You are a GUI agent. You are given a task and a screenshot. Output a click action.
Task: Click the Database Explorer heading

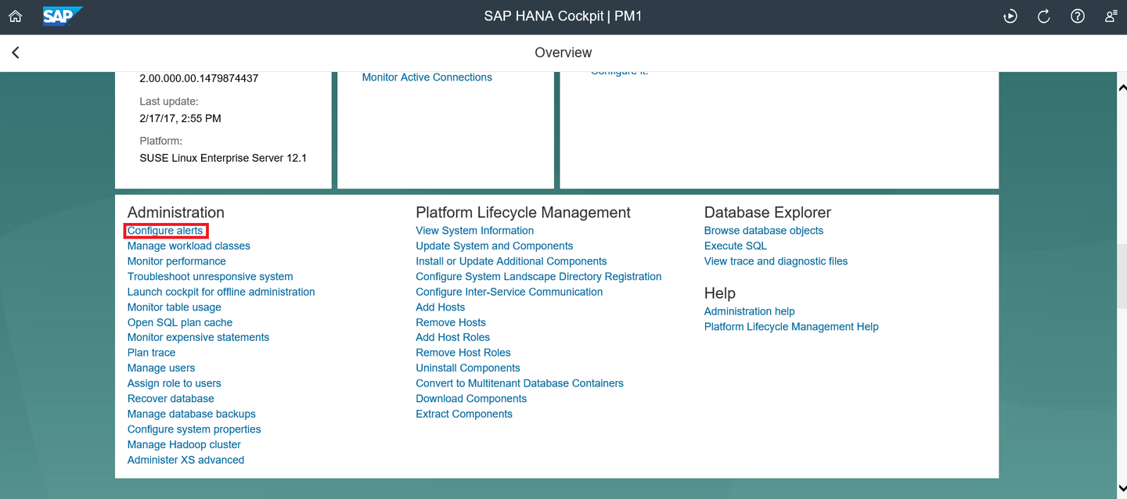(x=768, y=213)
